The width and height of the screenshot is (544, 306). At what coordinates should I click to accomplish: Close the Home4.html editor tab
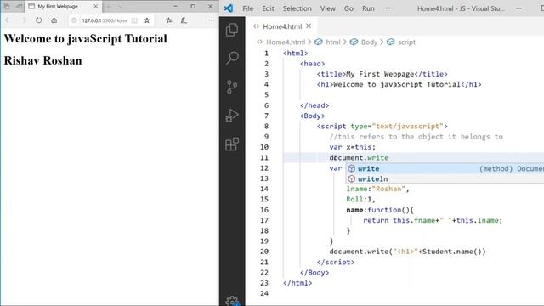[x=309, y=26]
